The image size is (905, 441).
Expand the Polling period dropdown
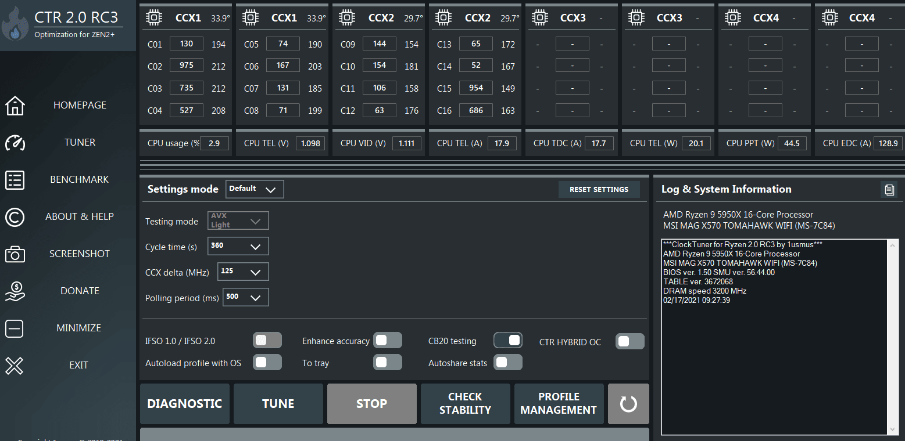point(246,297)
